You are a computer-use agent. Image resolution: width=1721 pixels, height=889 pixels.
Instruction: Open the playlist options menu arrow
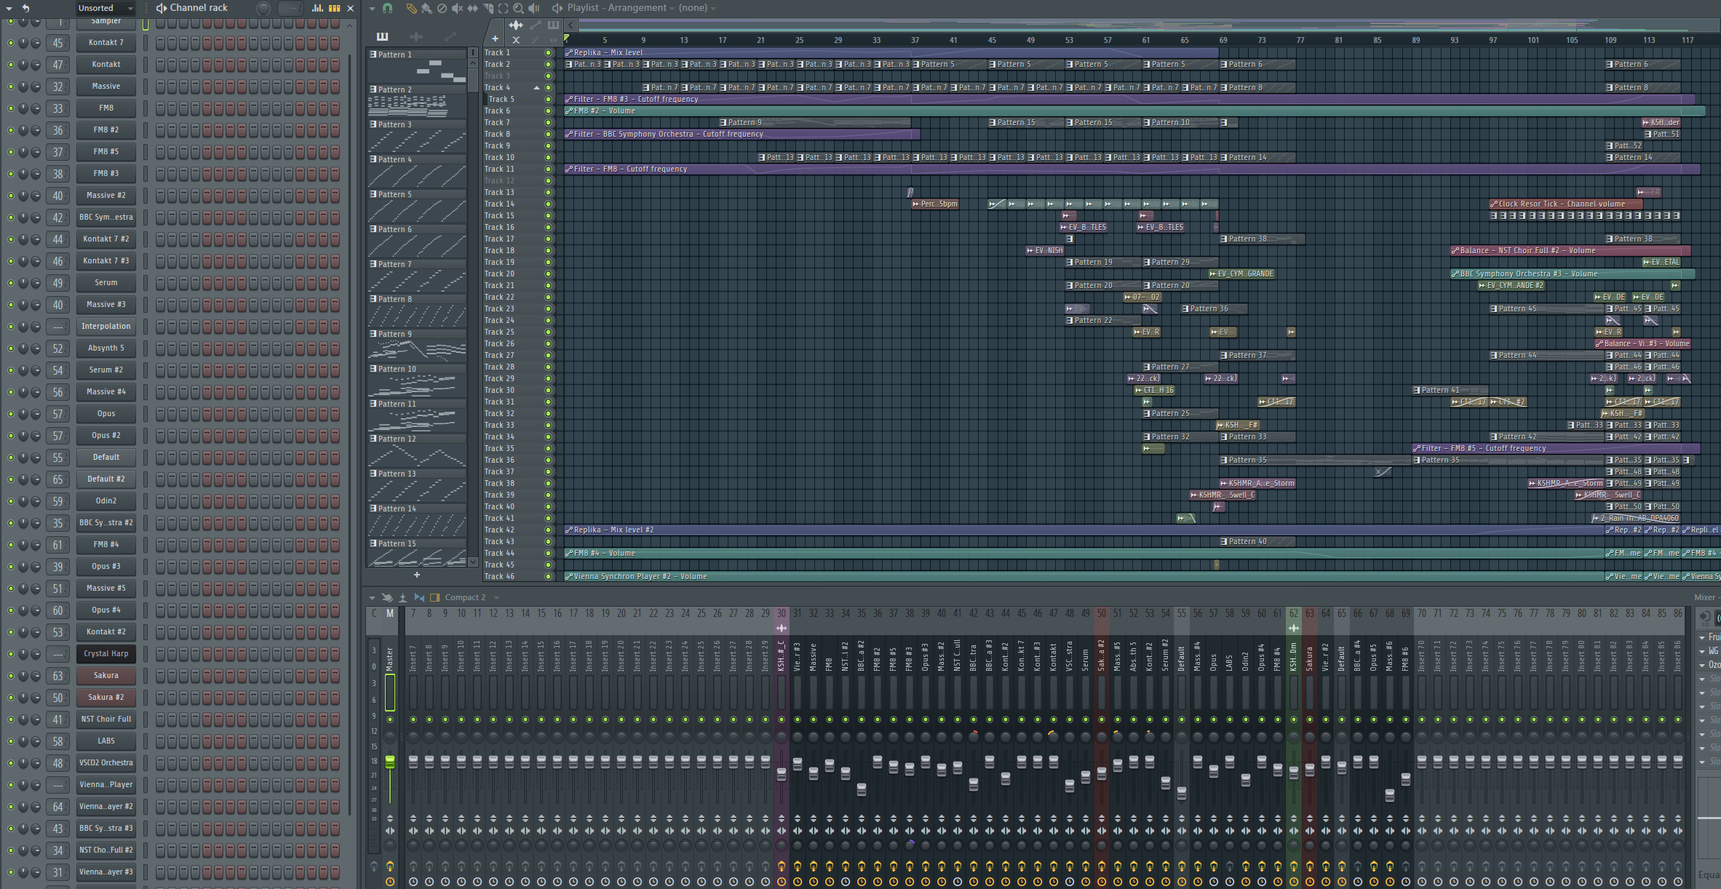coord(372,8)
